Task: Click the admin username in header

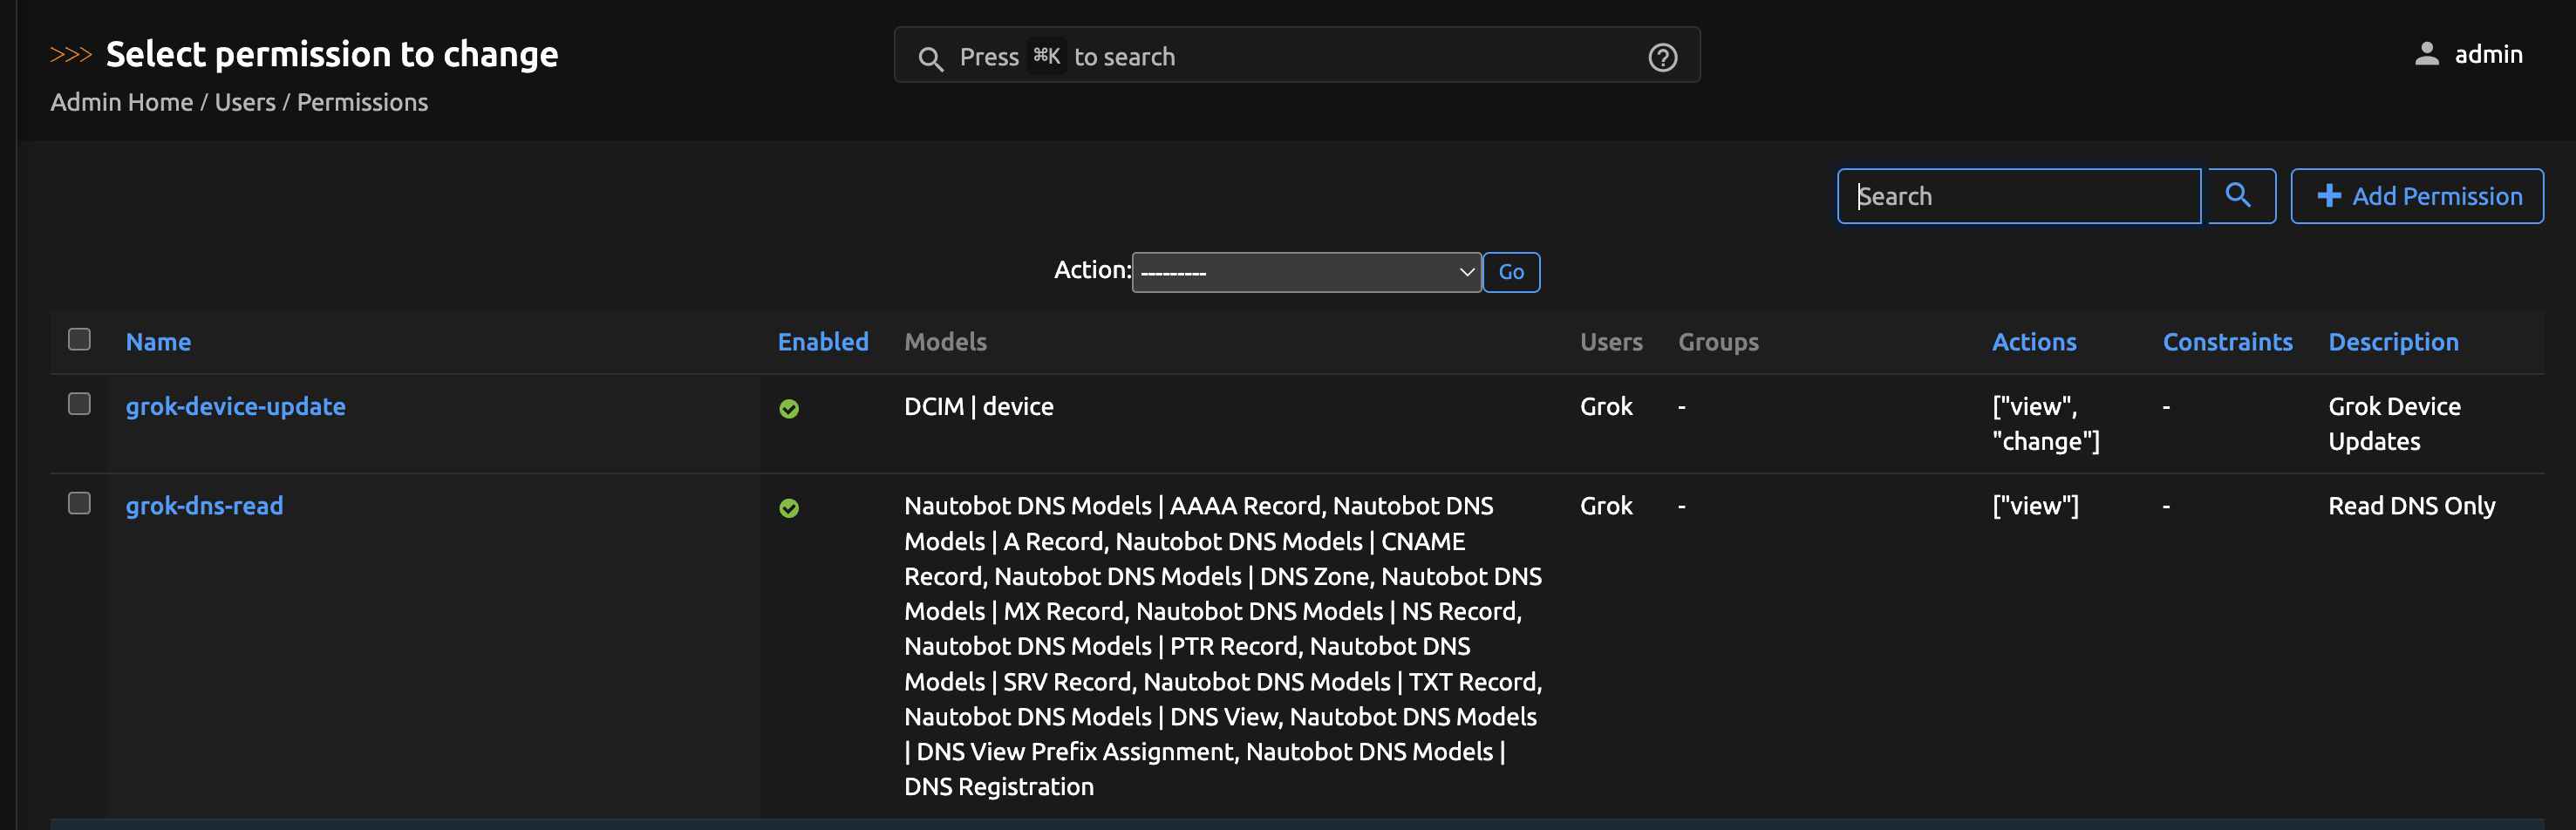Action: [2488, 54]
